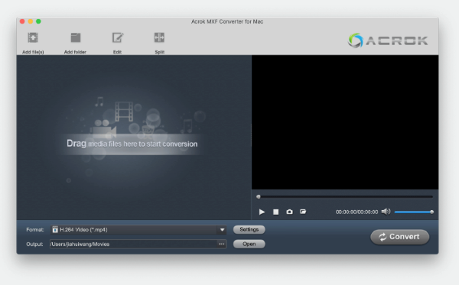Click the volume slider handle
459x285 pixels.
(431, 212)
